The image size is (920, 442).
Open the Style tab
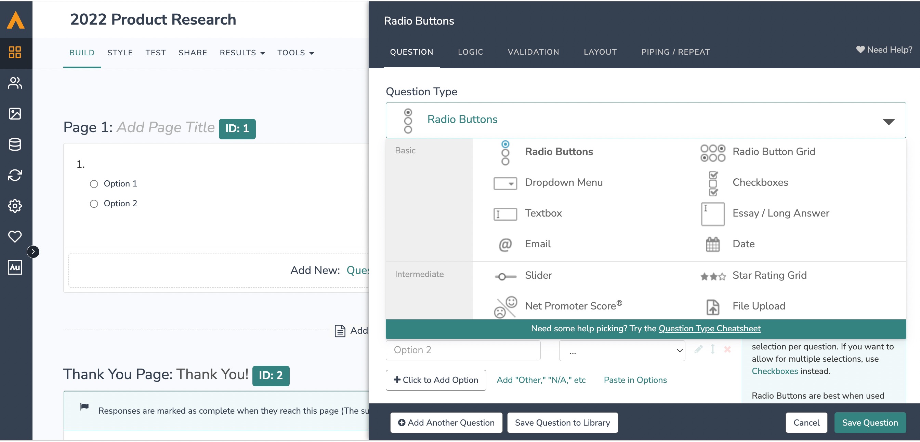tap(120, 53)
